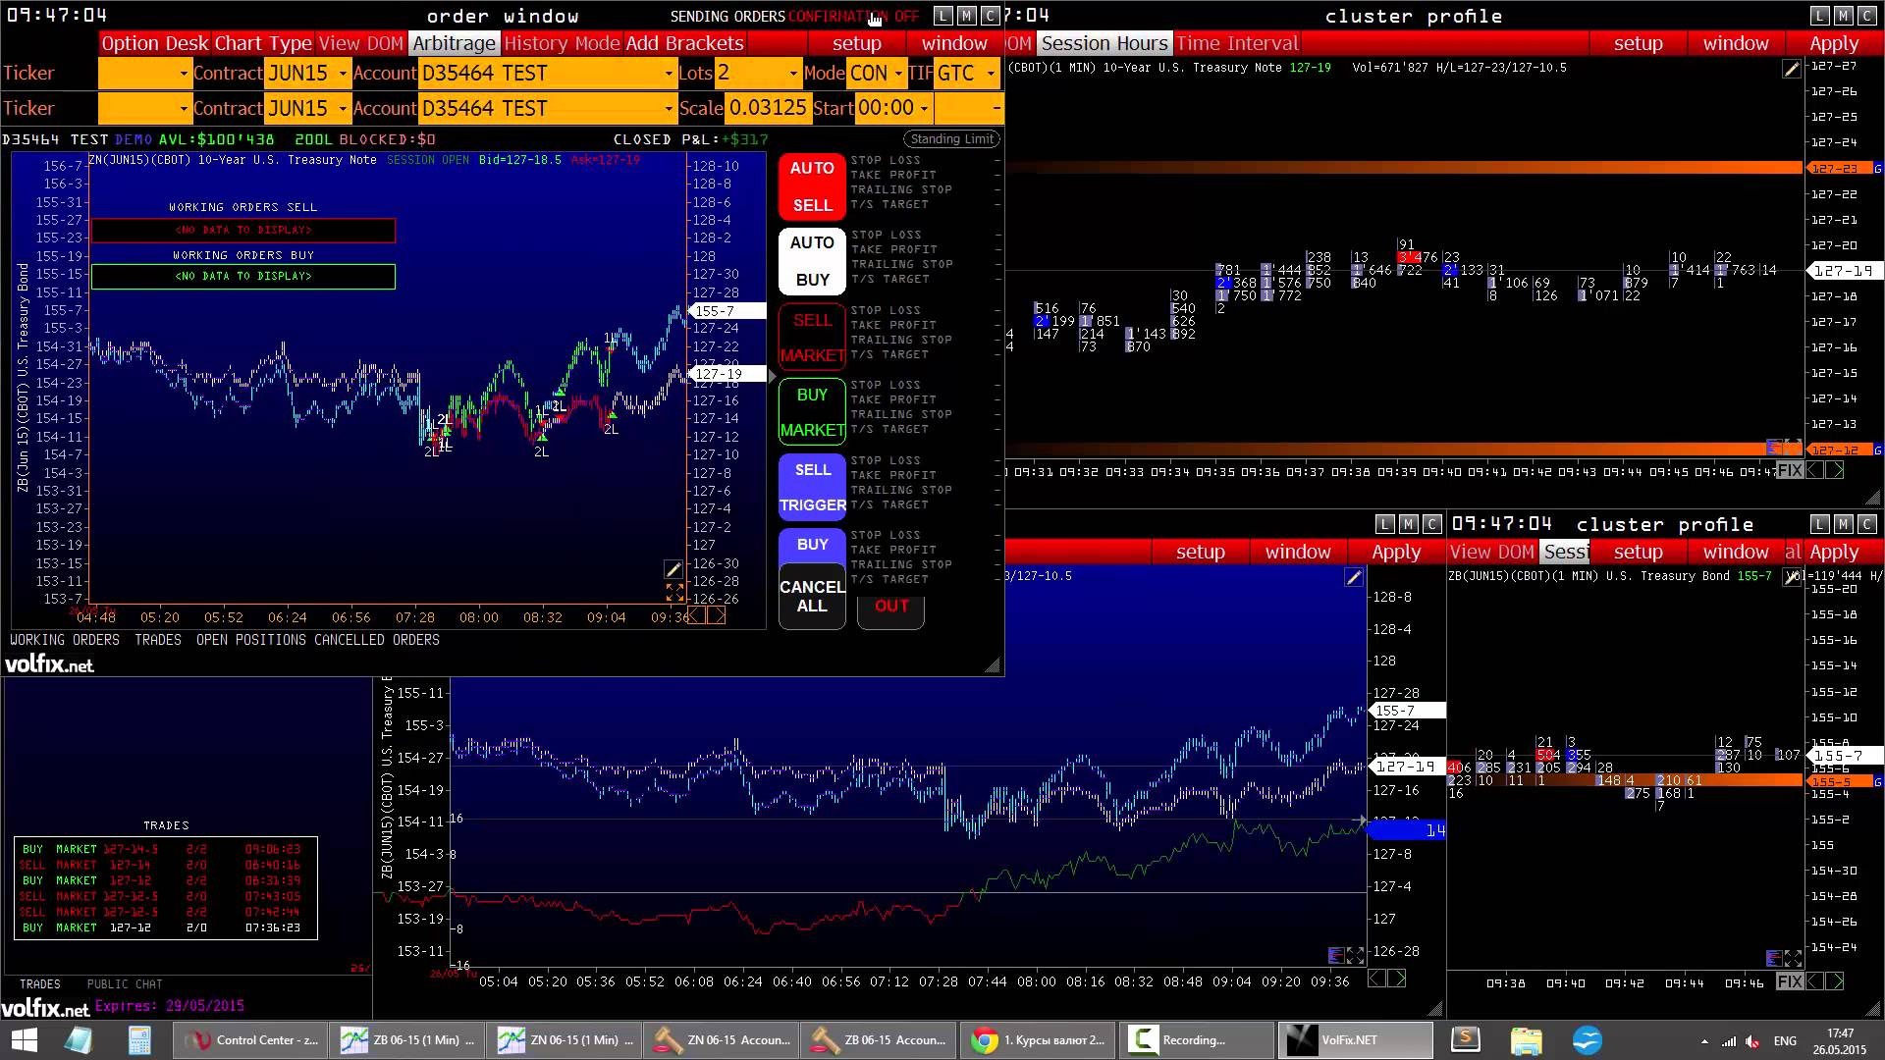Open the file explorer folder in taskbar
The image size is (1885, 1060).
[1527, 1039]
